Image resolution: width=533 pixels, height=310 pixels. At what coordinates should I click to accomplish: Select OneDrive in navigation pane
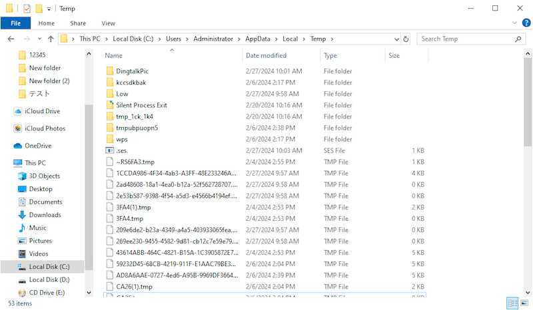tap(37, 146)
